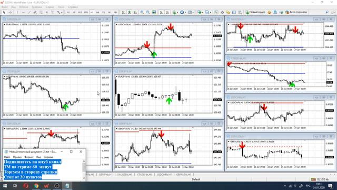Toggle the Auto-trading button
The width and height of the screenshot is (337, 190).
tap(296, 12)
